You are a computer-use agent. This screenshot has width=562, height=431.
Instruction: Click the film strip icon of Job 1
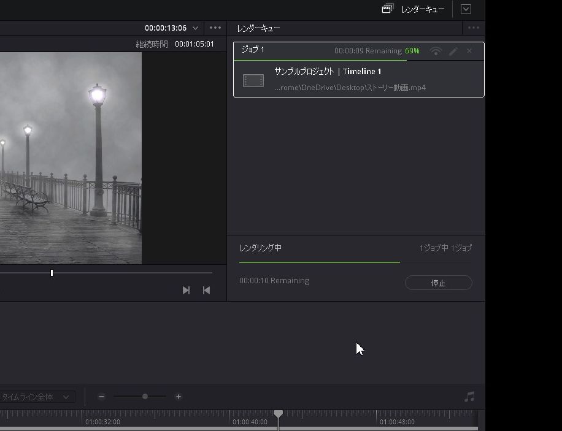coord(253,80)
